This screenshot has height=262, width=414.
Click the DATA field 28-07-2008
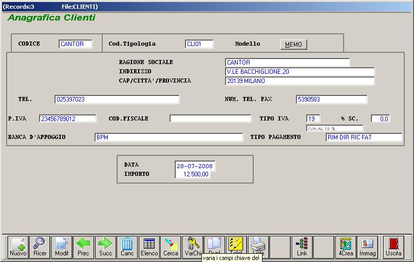pos(195,166)
